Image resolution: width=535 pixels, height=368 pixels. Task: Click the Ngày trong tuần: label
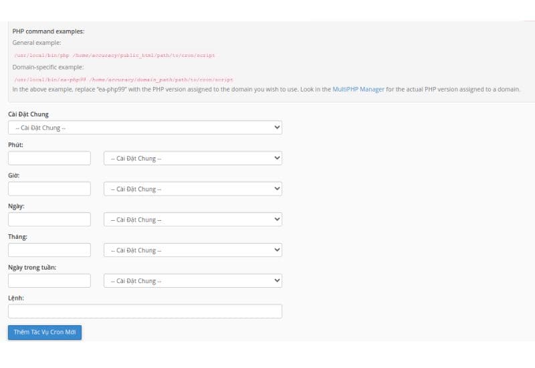point(32,267)
